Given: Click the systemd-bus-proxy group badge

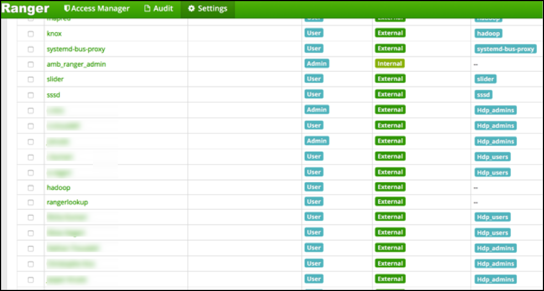Looking at the screenshot, I should [505, 49].
